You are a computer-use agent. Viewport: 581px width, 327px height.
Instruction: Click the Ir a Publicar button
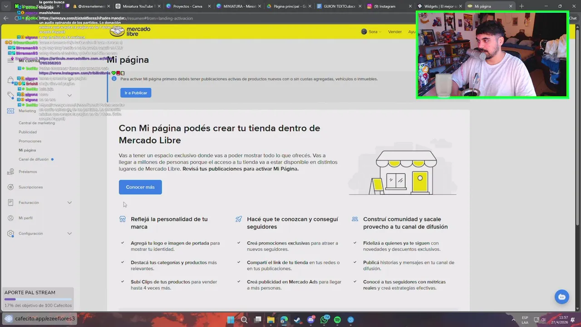[136, 93]
